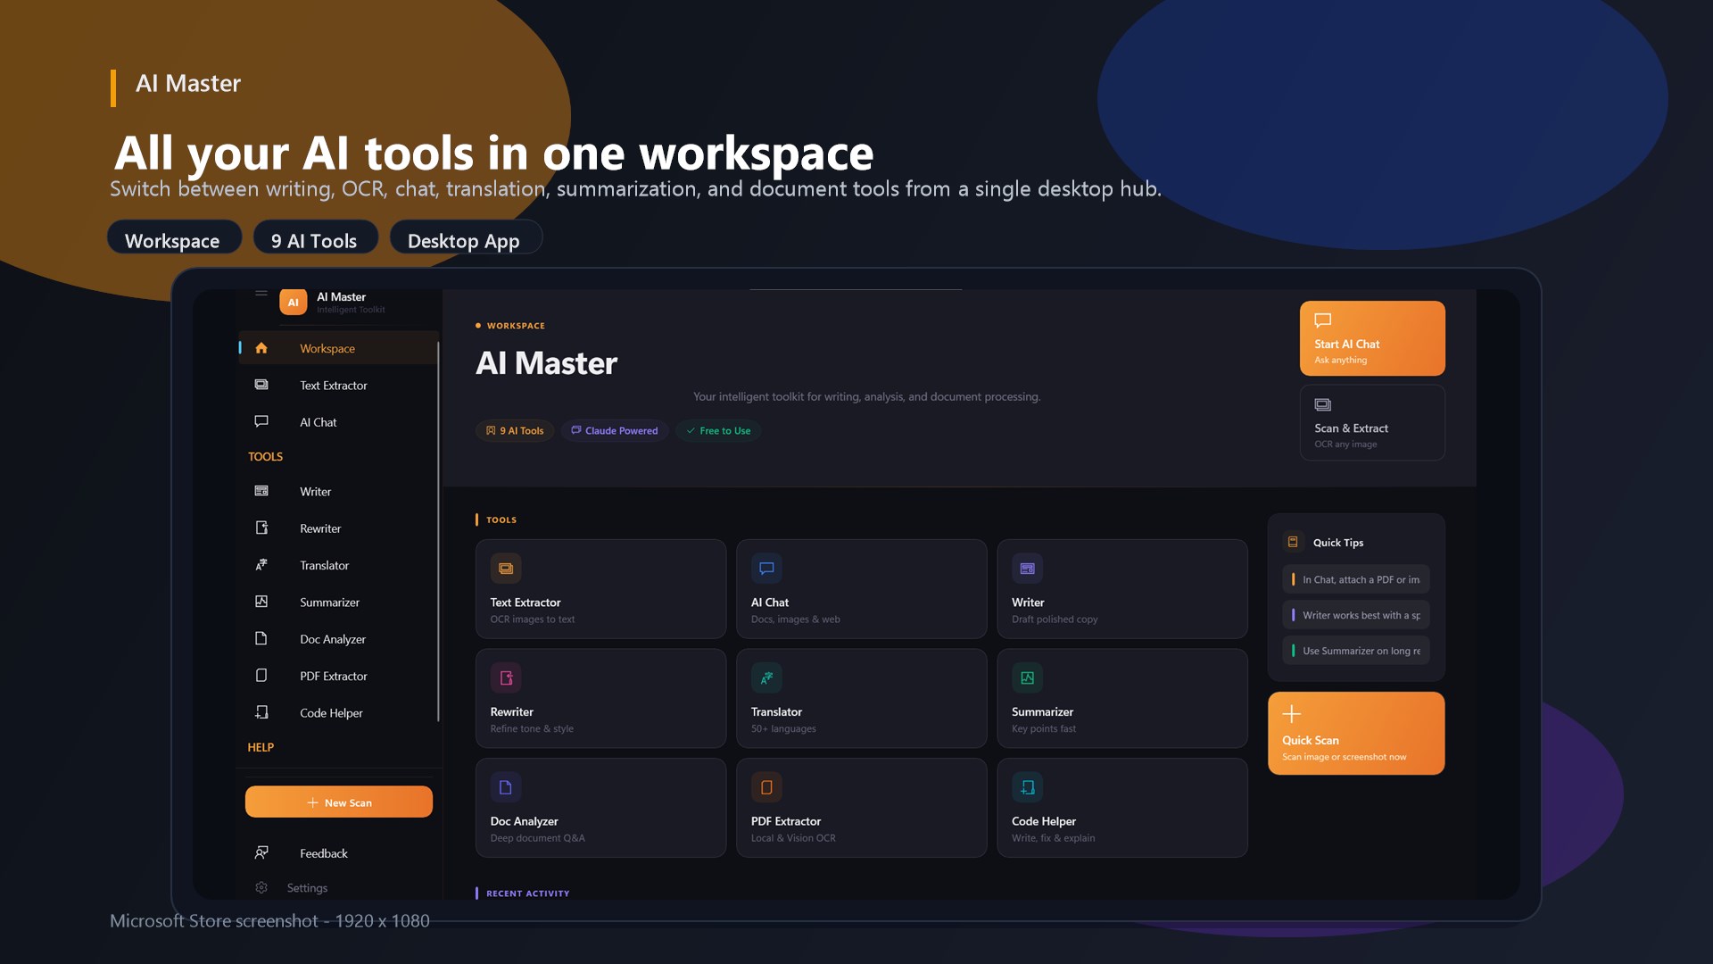Click the Text Extractor sidebar icon
1713x964 pixels.
click(x=261, y=385)
